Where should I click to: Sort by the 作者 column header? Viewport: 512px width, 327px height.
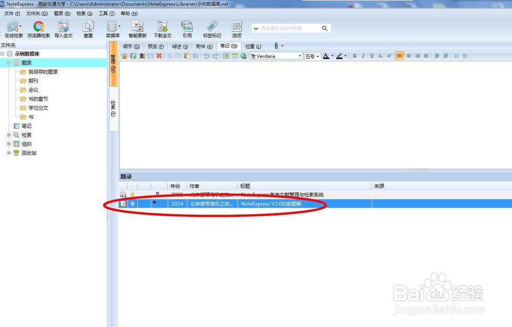212,186
